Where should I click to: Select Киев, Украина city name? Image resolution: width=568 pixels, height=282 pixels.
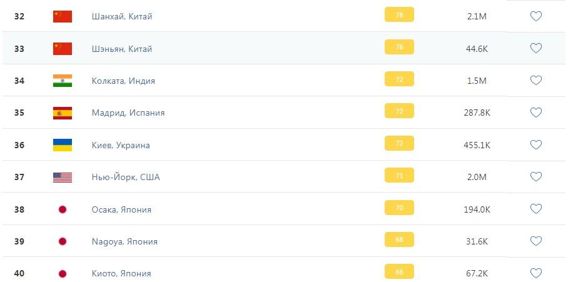coord(120,145)
